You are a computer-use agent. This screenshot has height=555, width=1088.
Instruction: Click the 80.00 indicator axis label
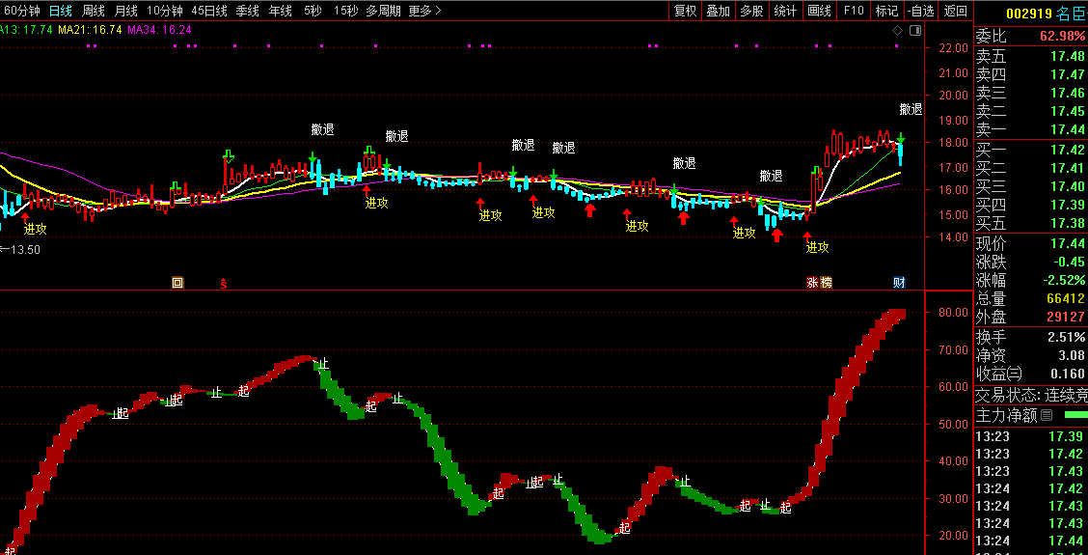[951, 312]
